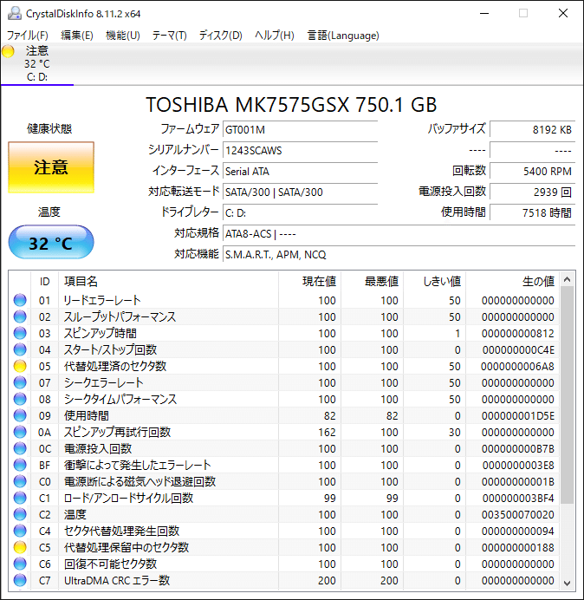Click the status icon for ID BF 衝撃エラーレート

[20, 465]
